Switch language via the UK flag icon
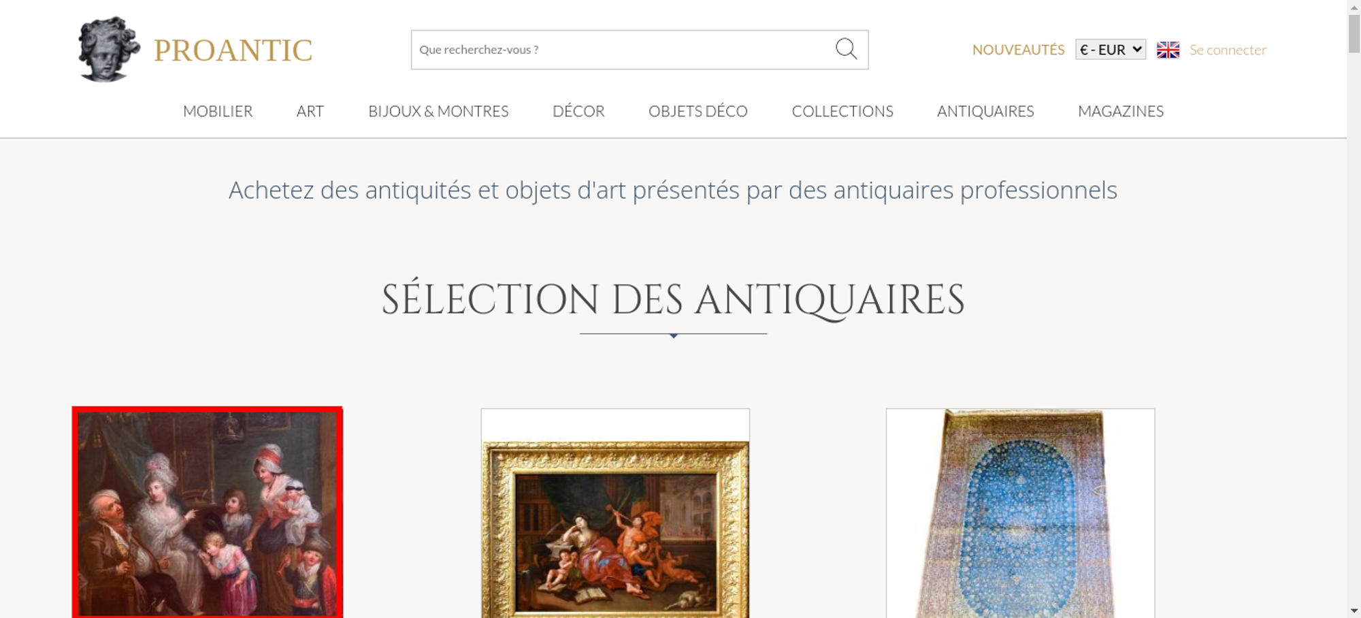This screenshot has height=618, width=1361. tap(1168, 50)
